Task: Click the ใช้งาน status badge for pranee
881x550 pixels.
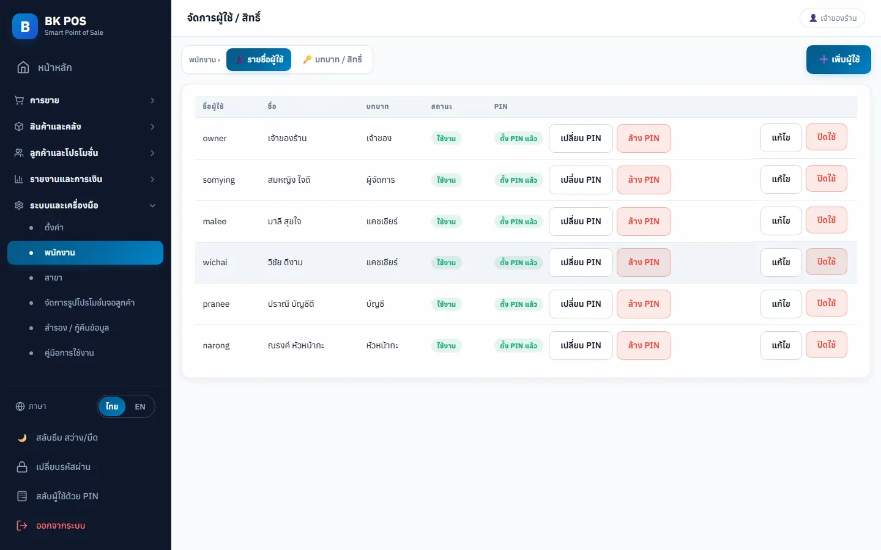Action: (446, 304)
